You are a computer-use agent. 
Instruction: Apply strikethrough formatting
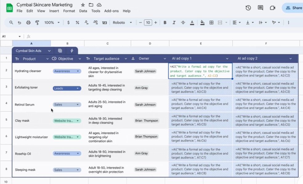183,22
